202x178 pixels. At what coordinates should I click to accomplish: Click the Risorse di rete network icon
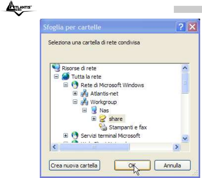56,68
